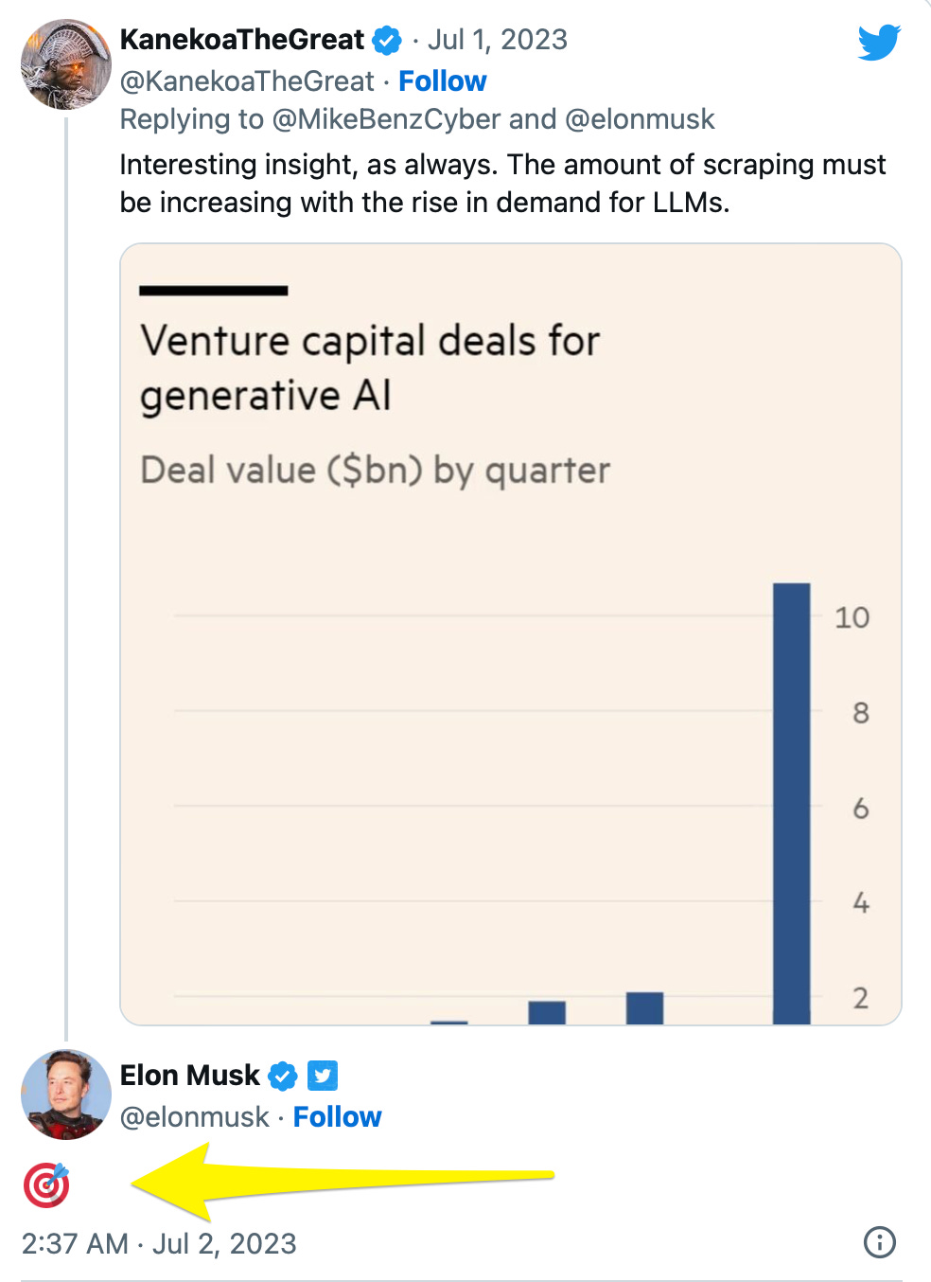Click the Jul 1, 2023 tweet date

[x=498, y=40]
